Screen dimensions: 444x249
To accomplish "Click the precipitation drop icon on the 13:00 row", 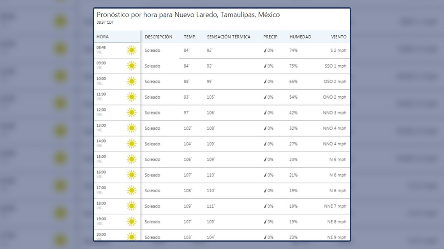I will coord(266,128).
